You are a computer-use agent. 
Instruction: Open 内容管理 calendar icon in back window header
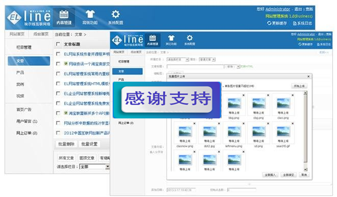click(64, 14)
